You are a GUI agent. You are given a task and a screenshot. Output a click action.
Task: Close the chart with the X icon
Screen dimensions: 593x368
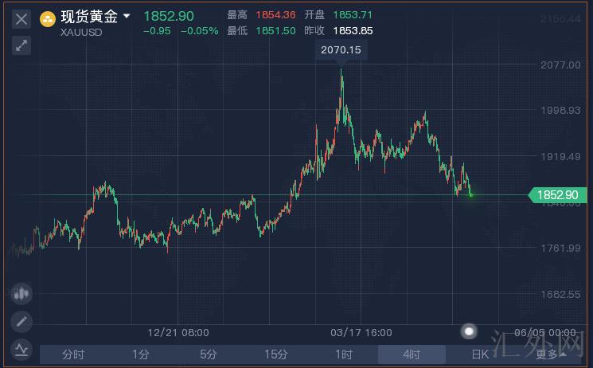tap(21, 19)
